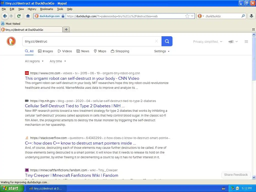256x192 pixels.
Task: Switch to Shopping results
Action: (x=120, y=51)
